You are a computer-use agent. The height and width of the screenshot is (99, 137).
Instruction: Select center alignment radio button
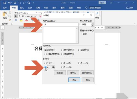click(62, 50)
